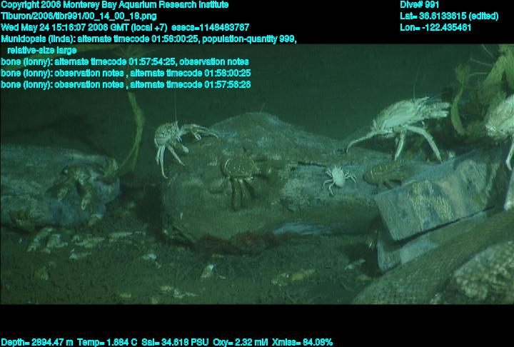Click the Depth= 2894.47 m reading
Image resolution: width=514 pixels, height=347 pixels.
36,342
